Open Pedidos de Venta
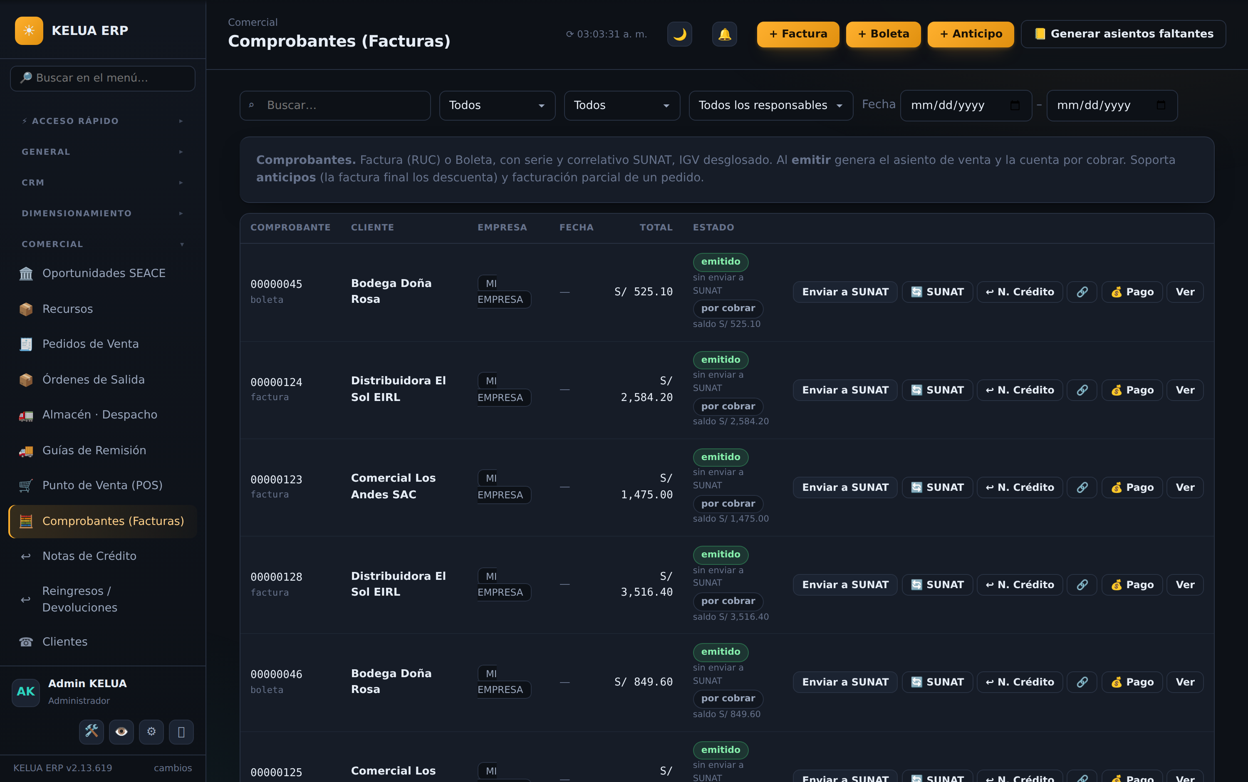 tap(102, 344)
